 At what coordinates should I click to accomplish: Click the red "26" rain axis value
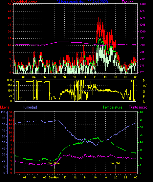point(11,120)
